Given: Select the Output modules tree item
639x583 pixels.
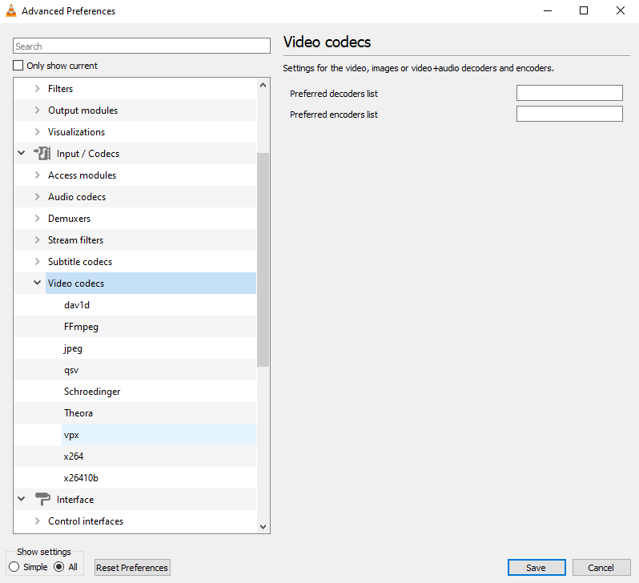Looking at the screenshot, I should (82, 111).
